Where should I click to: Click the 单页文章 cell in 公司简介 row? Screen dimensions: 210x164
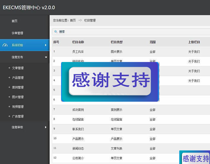click(x=117, y=158)
